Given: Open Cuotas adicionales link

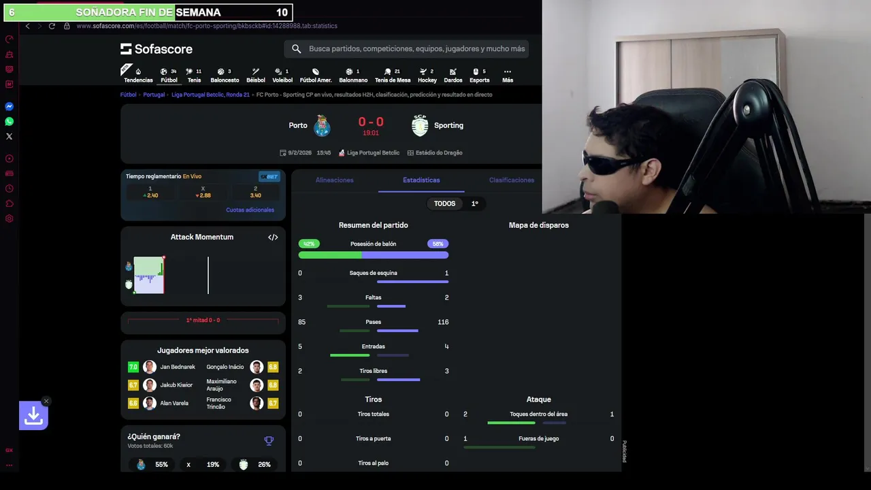Looking at the screenshot, I should pyautogui.click(x=250, y=210).
